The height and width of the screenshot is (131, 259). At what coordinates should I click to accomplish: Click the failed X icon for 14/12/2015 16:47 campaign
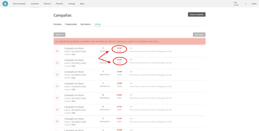pyautogui.click(x=57, y=110)
